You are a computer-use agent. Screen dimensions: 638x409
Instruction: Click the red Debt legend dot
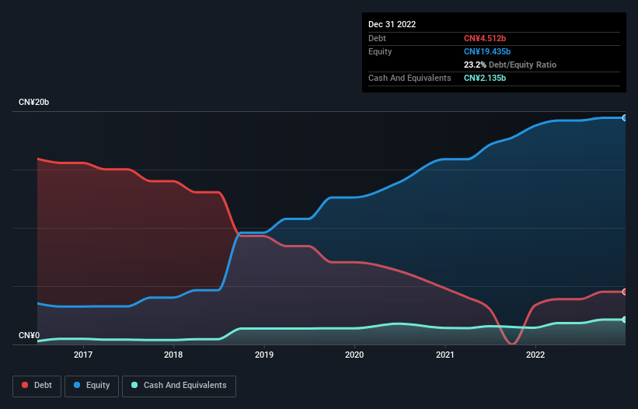[25, 385]
